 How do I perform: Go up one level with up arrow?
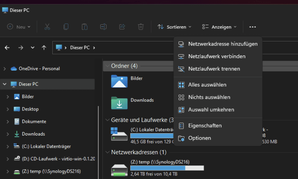click(44, 47)
